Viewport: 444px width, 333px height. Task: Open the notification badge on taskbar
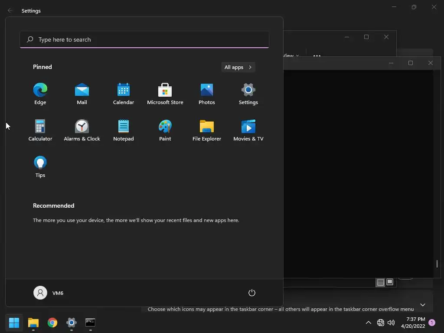432,323
